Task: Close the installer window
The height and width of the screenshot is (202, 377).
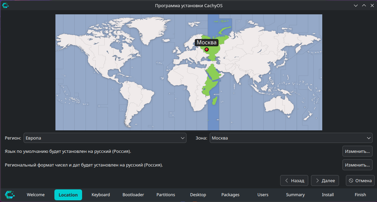Action: pyautogui.click(x=372, y=5)
